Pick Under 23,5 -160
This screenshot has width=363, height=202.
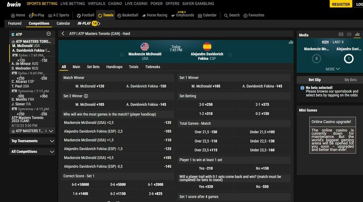pos(262,150)
